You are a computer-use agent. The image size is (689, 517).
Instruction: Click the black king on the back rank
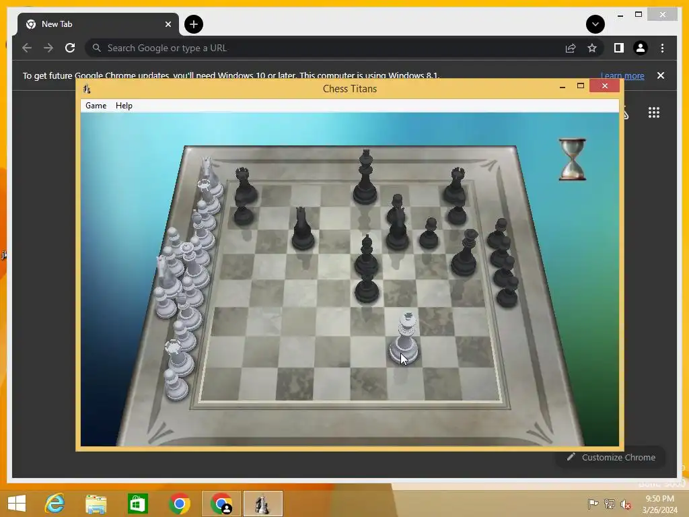365,177
